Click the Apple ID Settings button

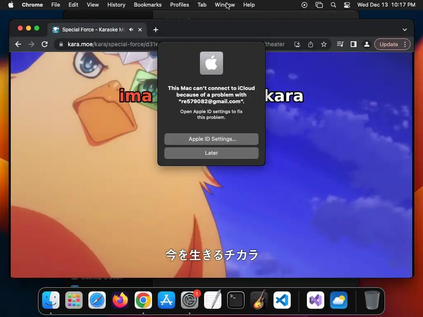coord(211,139)
